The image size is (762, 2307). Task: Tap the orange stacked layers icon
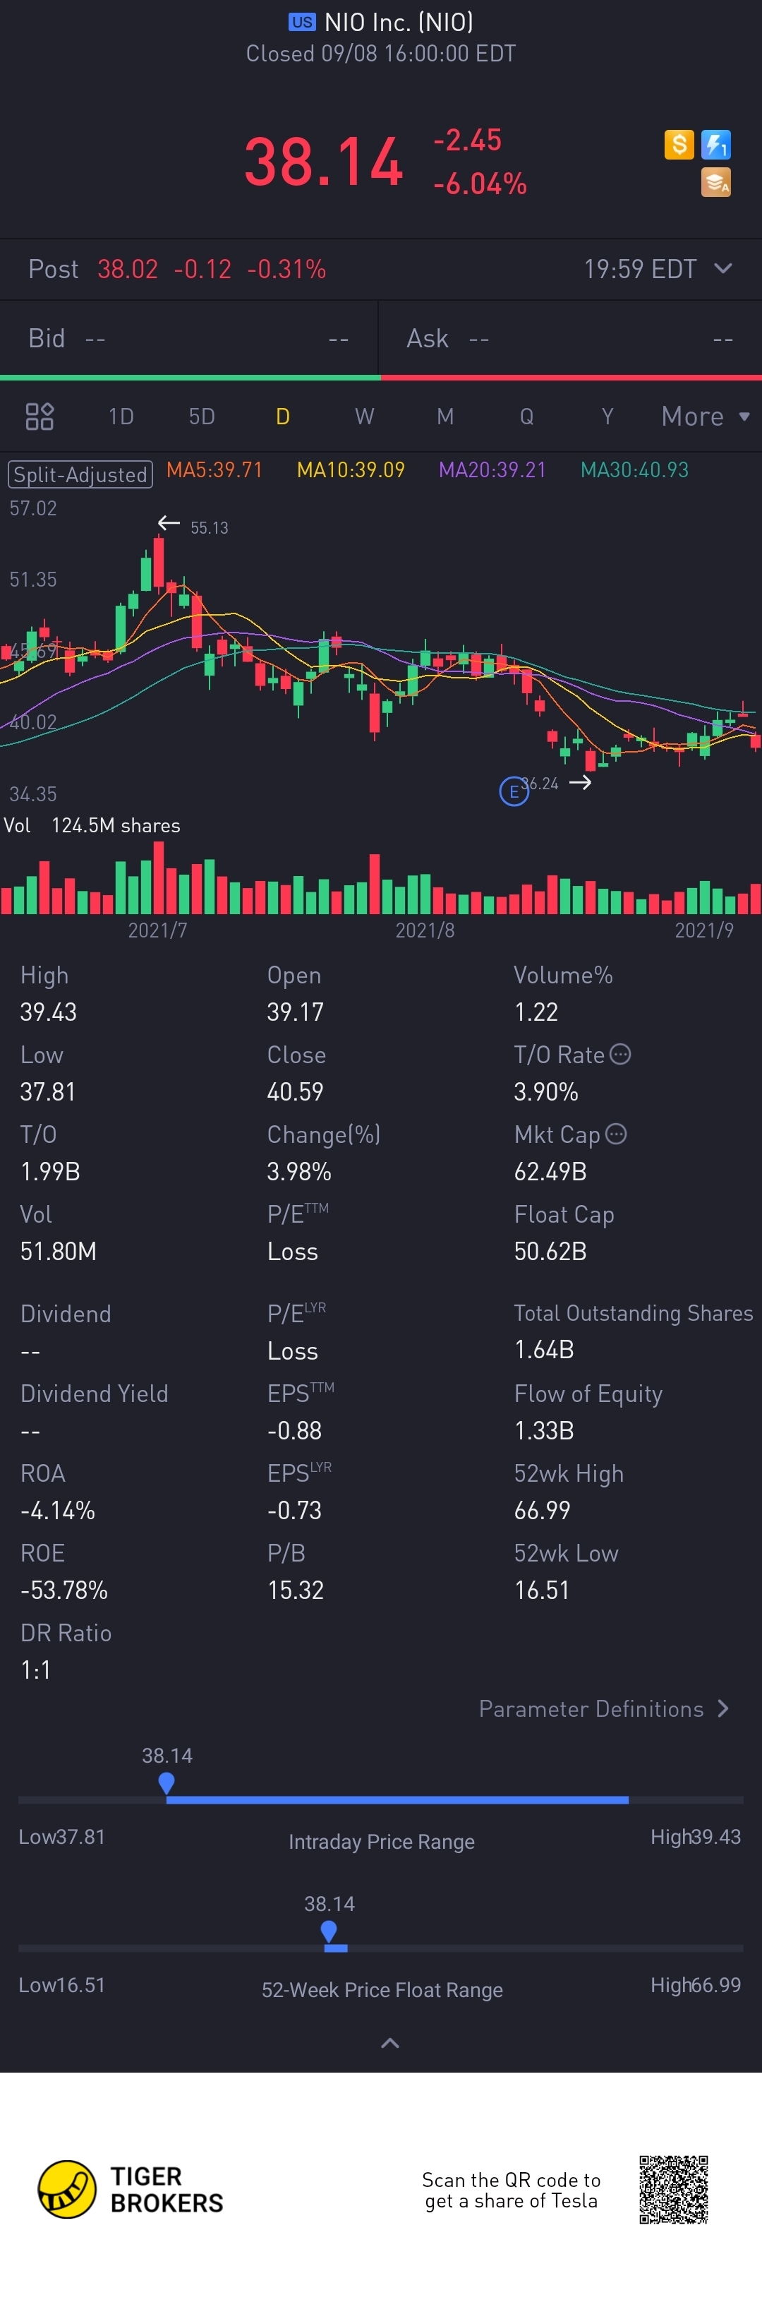[x=715, y=182]
